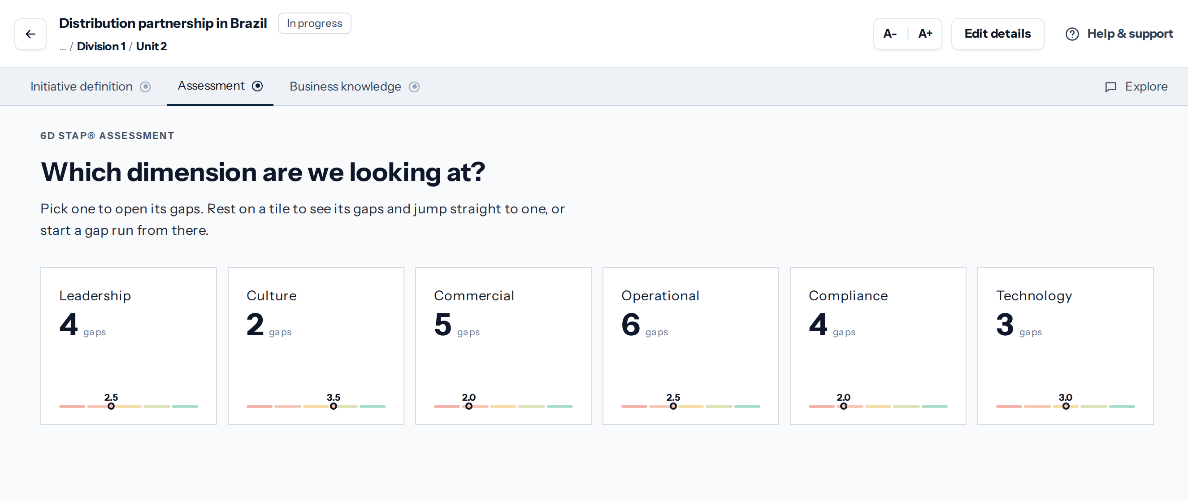Click the 'Distribution partnership in Brazil' title
The height and width of the screenshot is (502, 1188).
click(x=163, y=23)
